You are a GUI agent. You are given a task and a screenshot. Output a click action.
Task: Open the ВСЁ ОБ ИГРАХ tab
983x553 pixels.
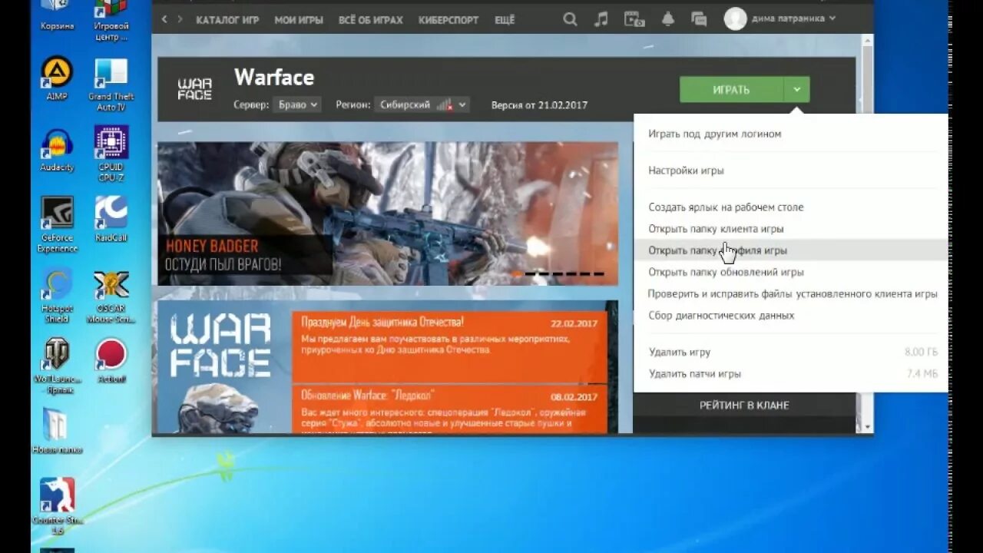[371, 20]
